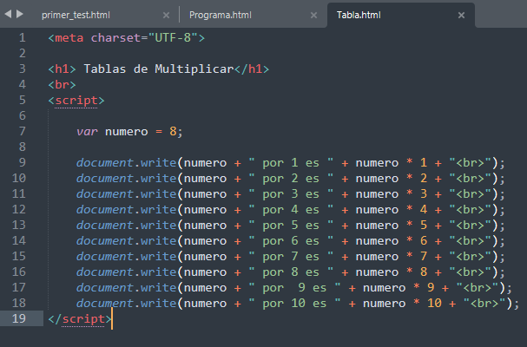Click the value 8 in numero assignment
This screenshot has width=527, height=347.
pos(173,131)
